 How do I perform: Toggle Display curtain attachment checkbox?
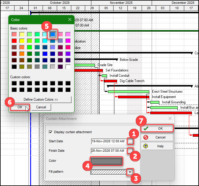pyautogui.click(x=51, y=132)
